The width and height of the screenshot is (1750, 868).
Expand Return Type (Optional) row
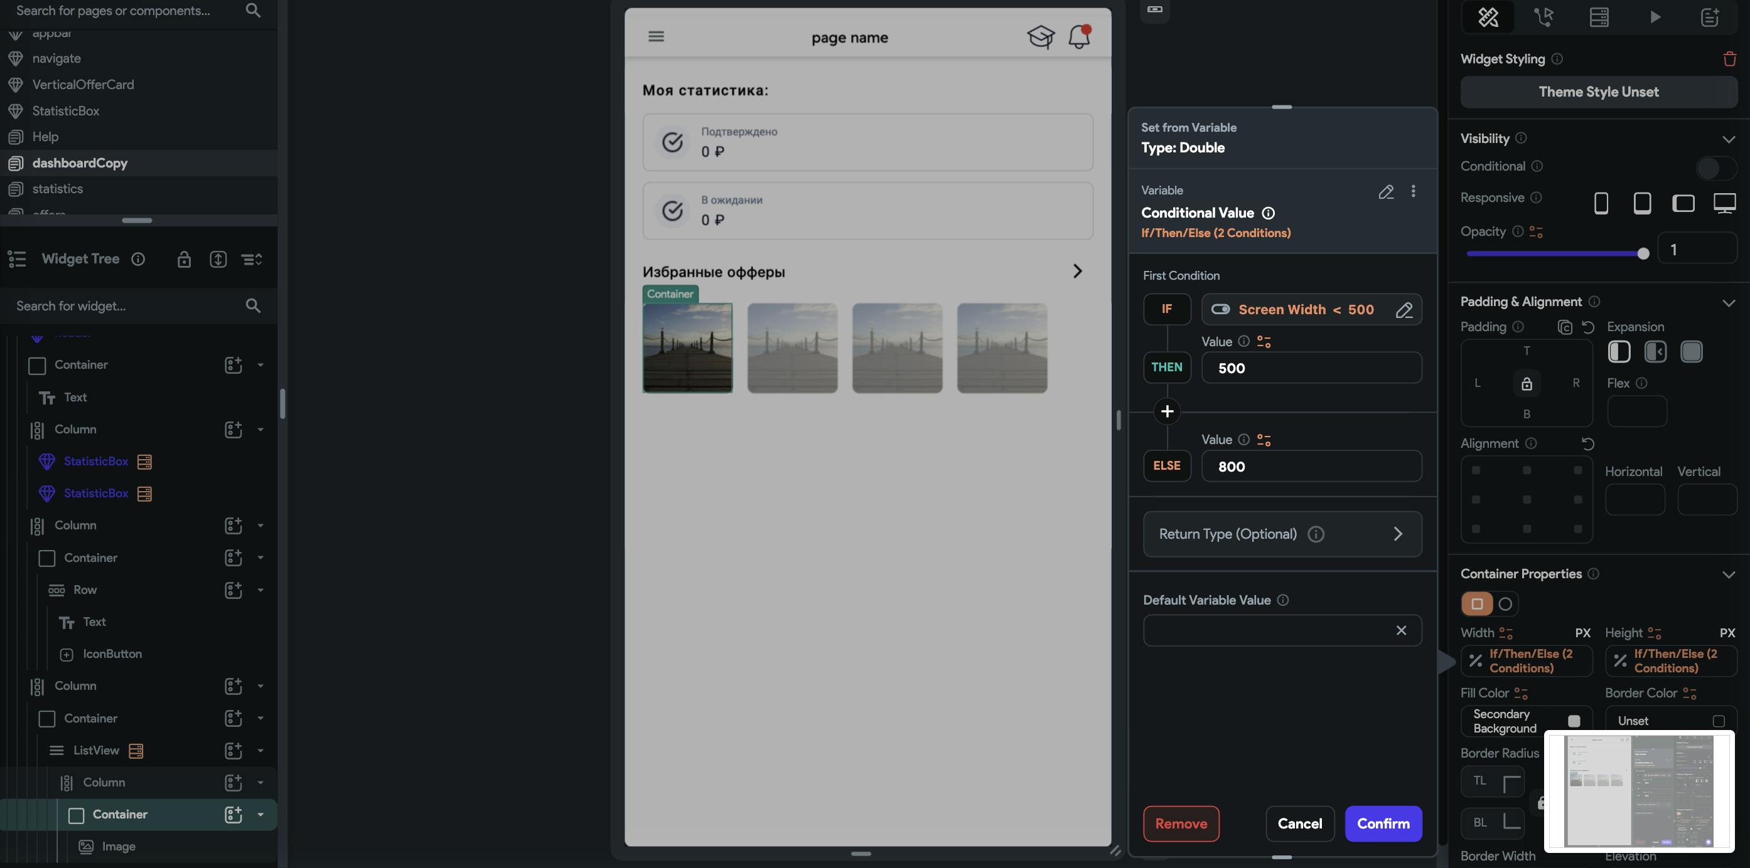pos(1397,534)
